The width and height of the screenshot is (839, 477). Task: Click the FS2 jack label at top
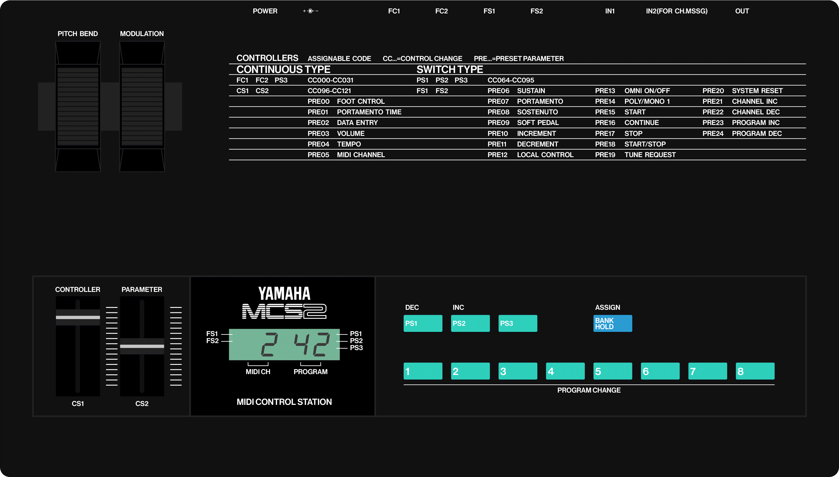point(537,11)
